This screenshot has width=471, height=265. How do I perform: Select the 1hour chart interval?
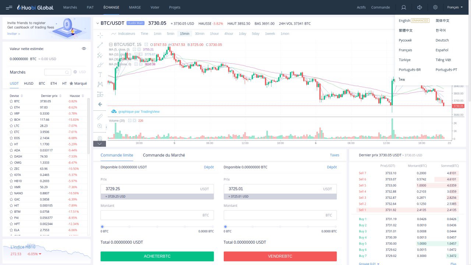tap(214, 33)
